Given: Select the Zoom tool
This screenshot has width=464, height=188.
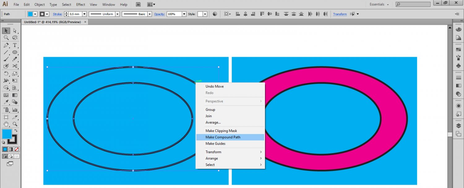Looking at the screenshot, I should [15, 124].
